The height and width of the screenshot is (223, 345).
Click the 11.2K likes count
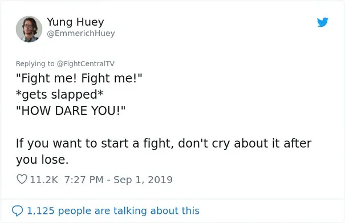[x=44, y=180]
